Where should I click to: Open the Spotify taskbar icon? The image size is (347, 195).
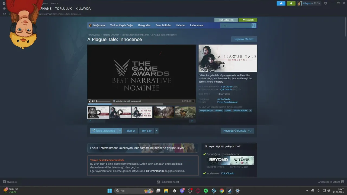pyautogui.click(x=206, y=191)
